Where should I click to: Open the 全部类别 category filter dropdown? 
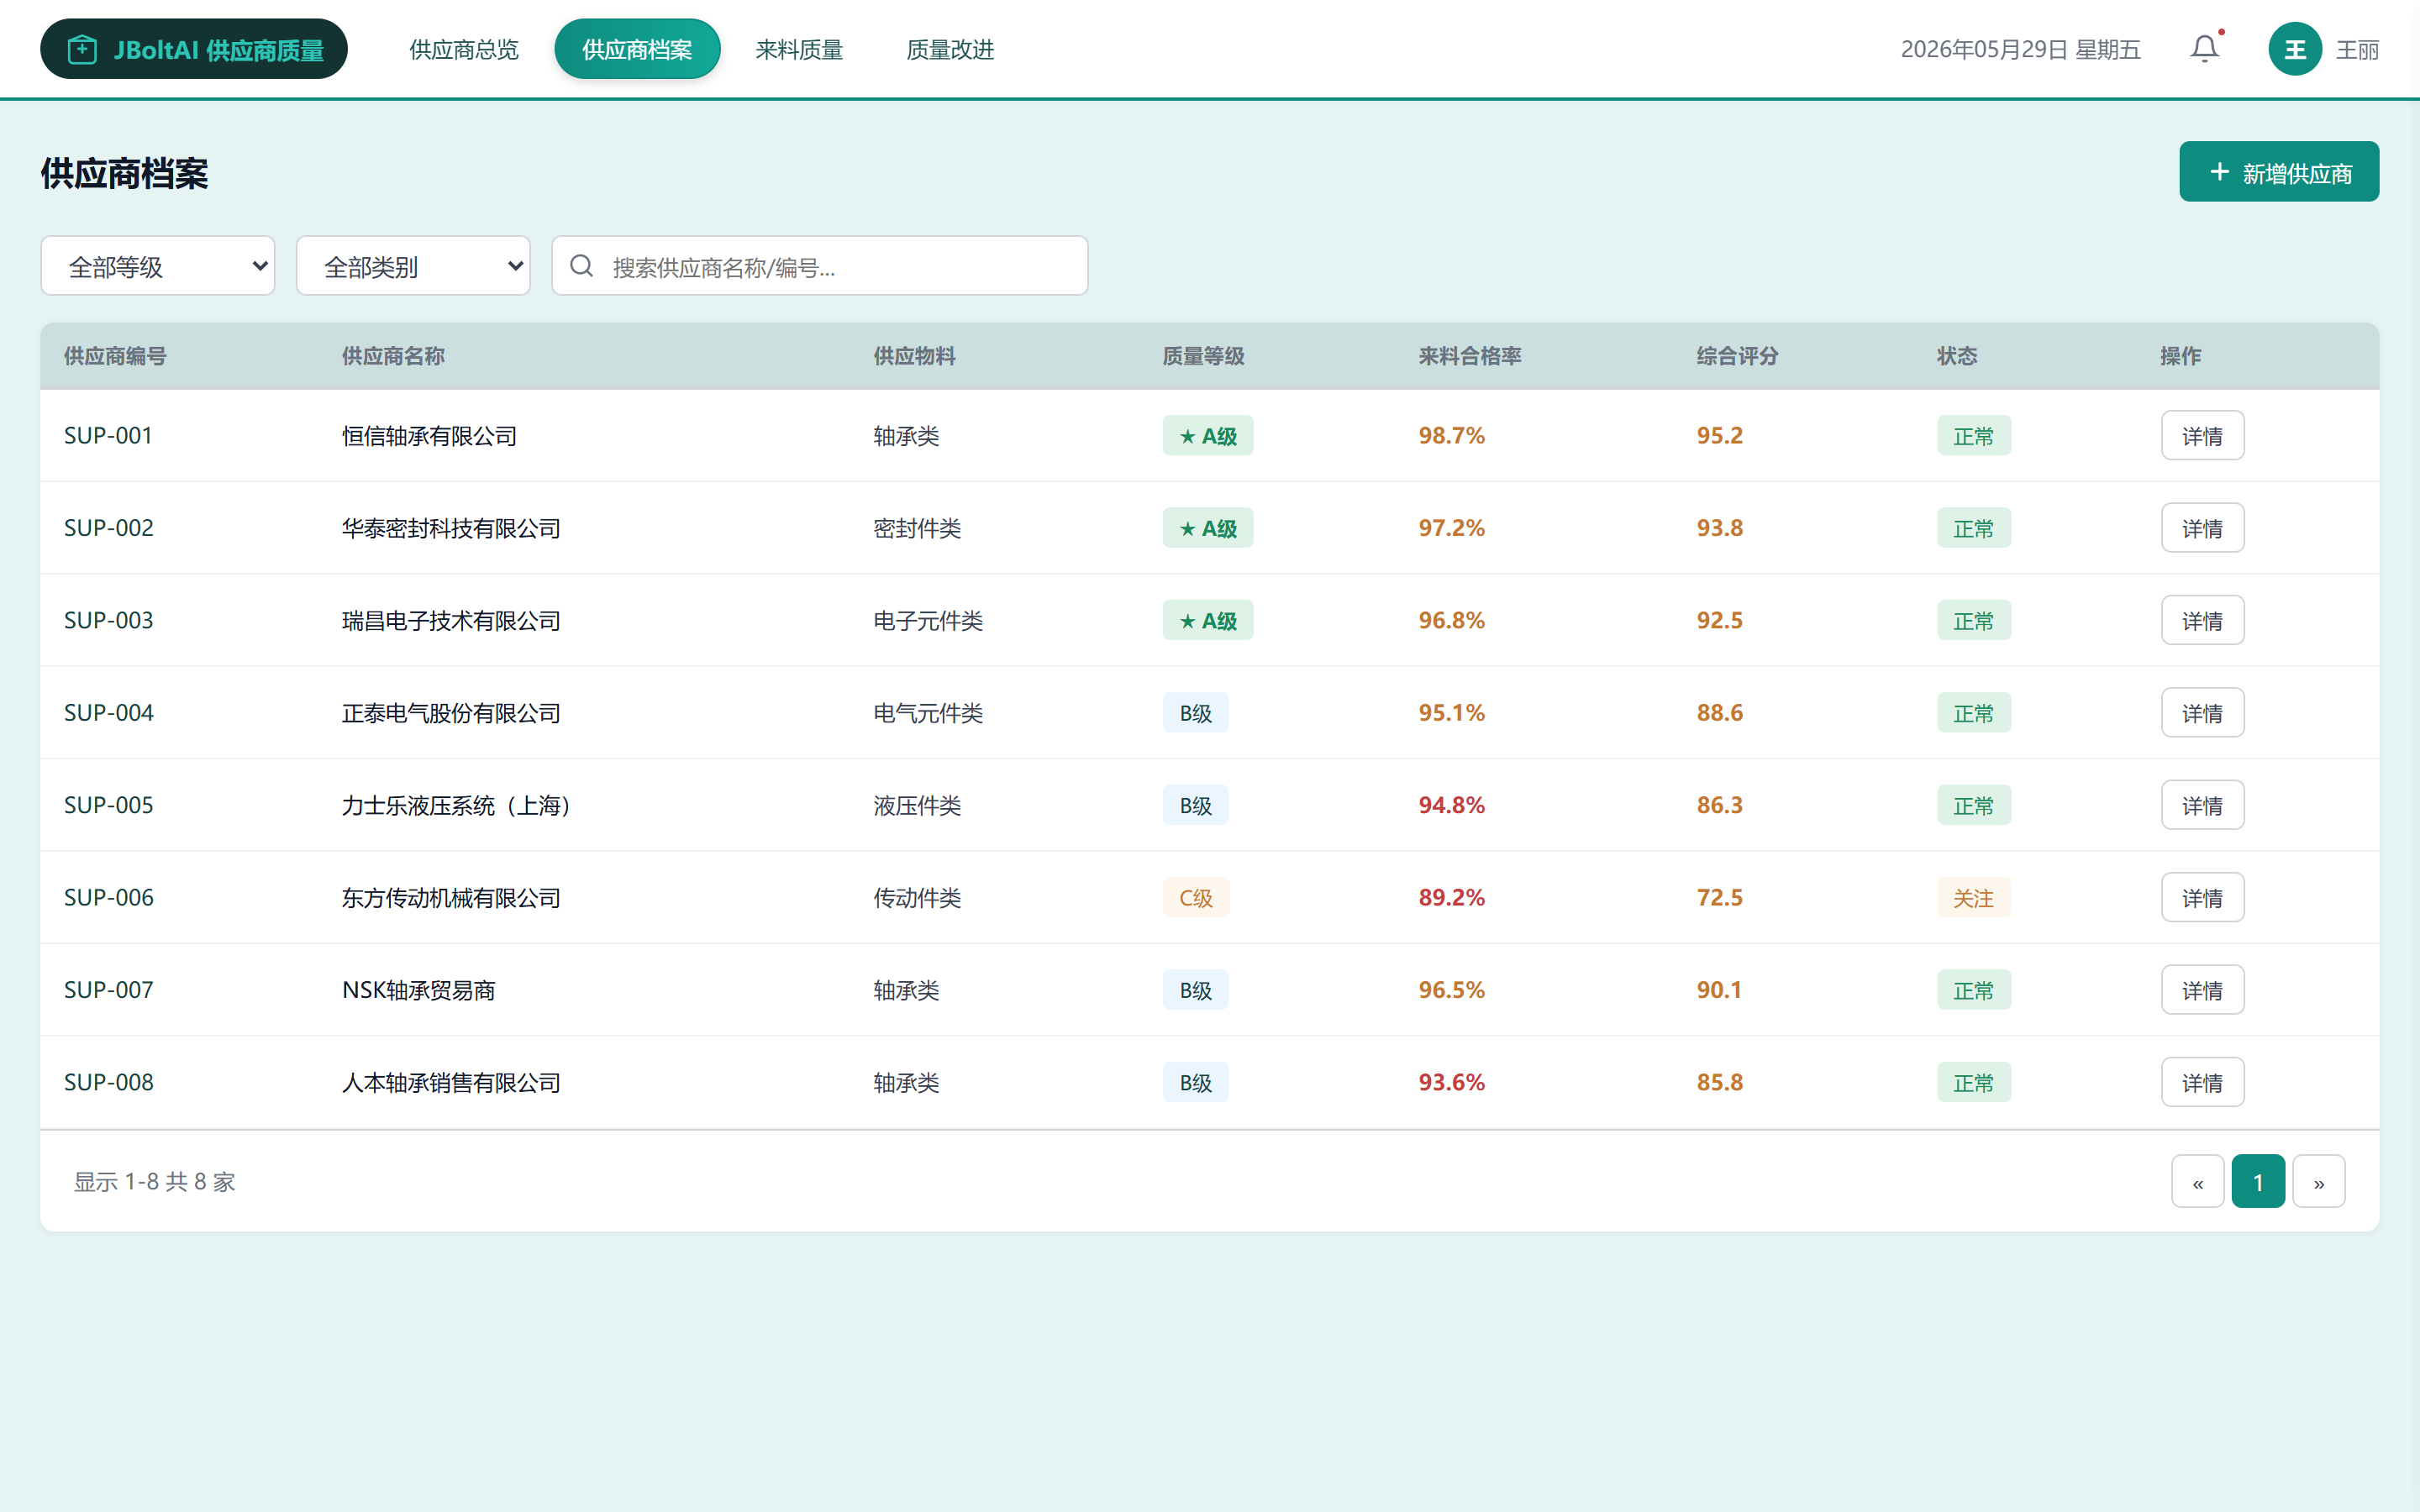413,266
